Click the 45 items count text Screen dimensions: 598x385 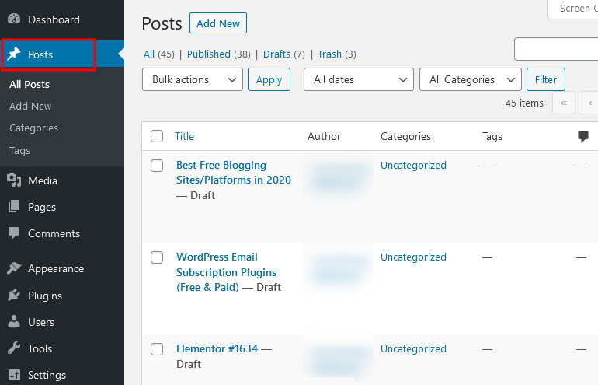pyautogui.click(x=524, y=103)
